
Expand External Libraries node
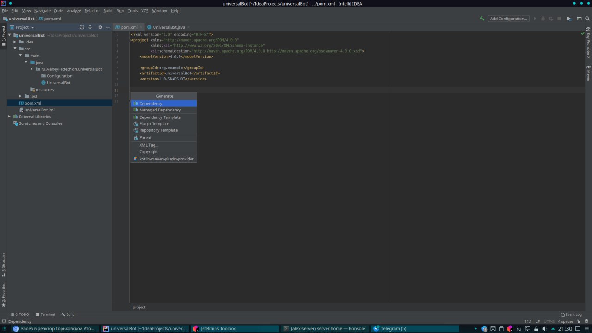click(x=9, y=117)
